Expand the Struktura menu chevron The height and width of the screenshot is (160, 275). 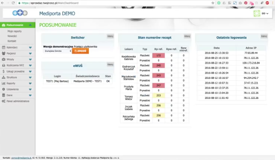(x=30, y=78)
